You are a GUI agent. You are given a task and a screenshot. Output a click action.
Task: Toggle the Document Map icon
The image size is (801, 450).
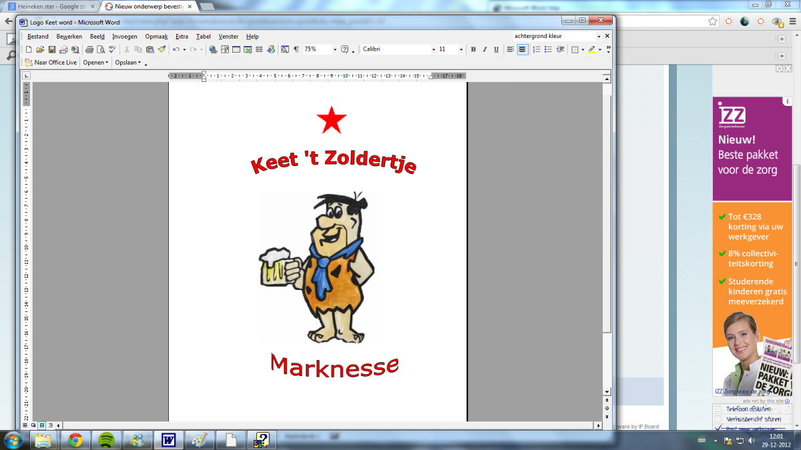click(x=284, y=49)
